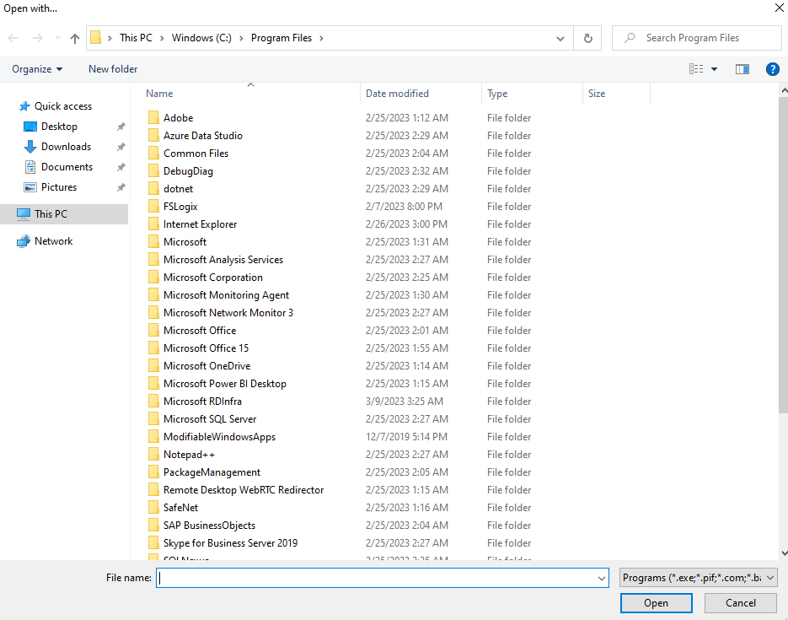Select Network in the sidebar
The height and width of the screenshot is (620, 788).
[53, 241]
